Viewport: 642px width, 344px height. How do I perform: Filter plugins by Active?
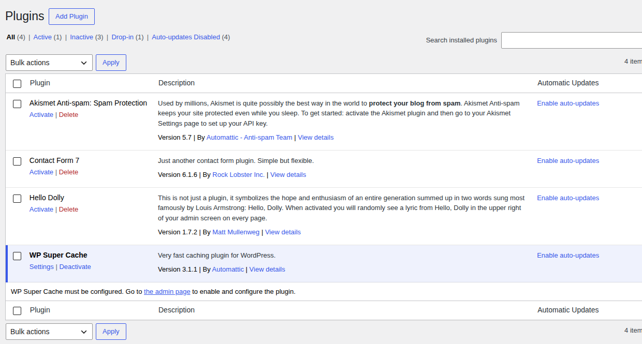tap(42, 37)
